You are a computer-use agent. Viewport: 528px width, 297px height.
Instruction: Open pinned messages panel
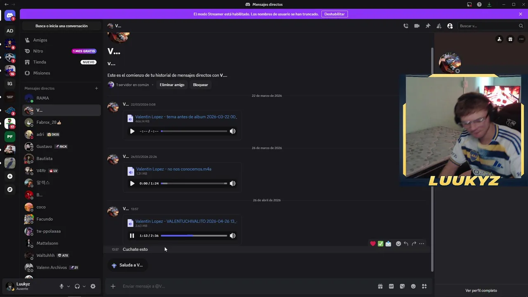pos(428,26)
